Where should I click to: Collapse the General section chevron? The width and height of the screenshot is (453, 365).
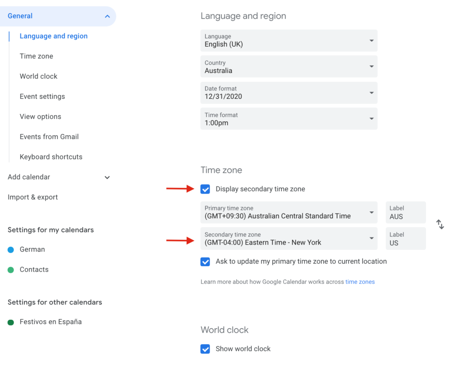click(x=107, y=16)
